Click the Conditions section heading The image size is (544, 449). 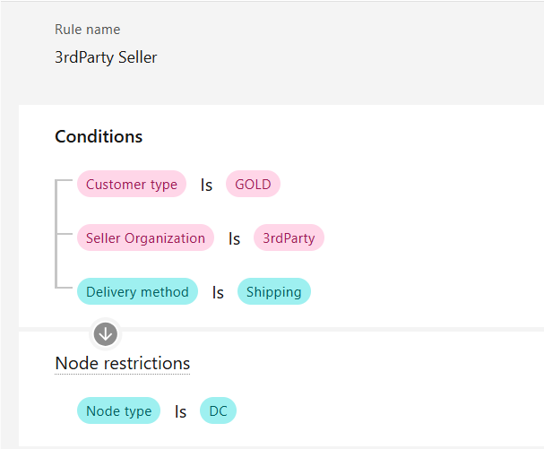pos(99,136)
